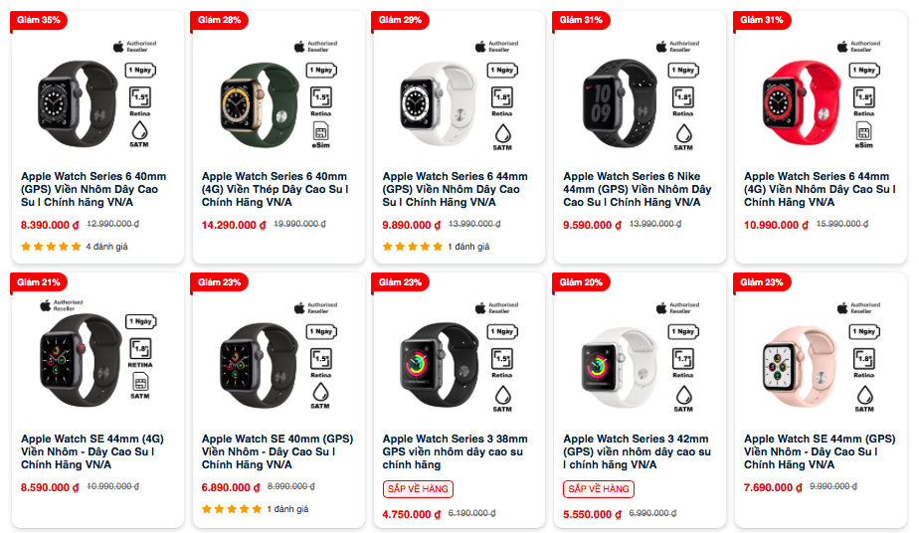The height and width of the screenshot is (533, 919).
Task: Open Apple Watch Series 3 42mm (GPS) link
Action: [638, 451]
